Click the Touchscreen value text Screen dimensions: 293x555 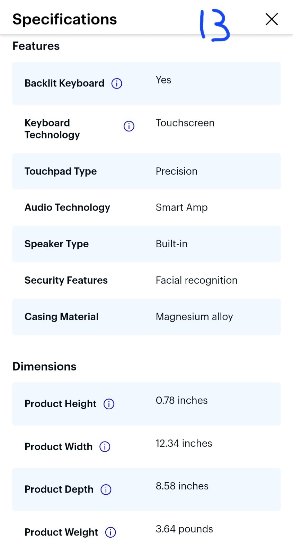pyautogui.click(x=185, y=123)
